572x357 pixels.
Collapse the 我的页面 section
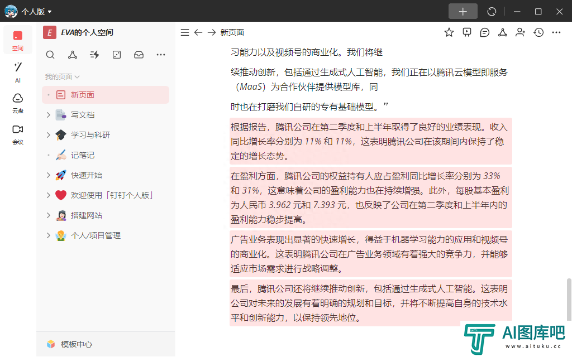(x=62, y=77)
